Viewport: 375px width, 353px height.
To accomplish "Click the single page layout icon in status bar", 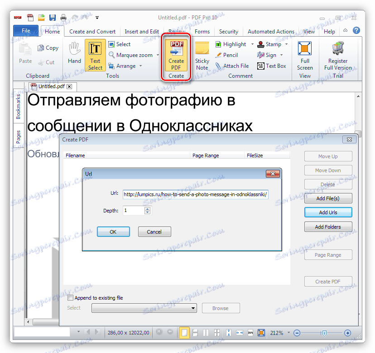I will tap(184, 333).
